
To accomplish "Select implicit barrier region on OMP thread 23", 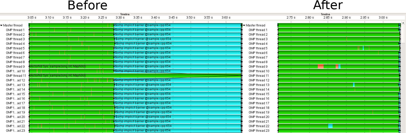I will (179, 130).
